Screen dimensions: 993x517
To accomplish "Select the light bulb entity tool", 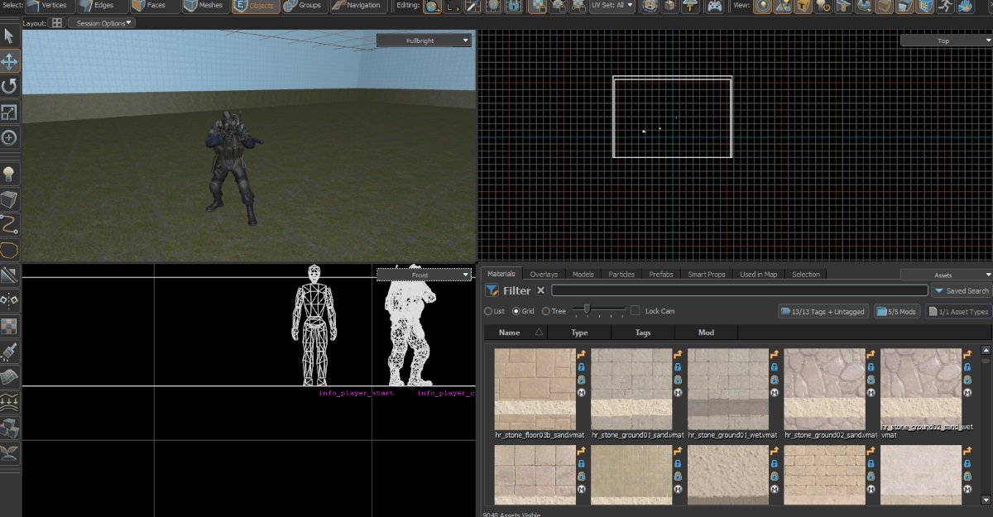I will pyautogui.click(x=10, y=174).
